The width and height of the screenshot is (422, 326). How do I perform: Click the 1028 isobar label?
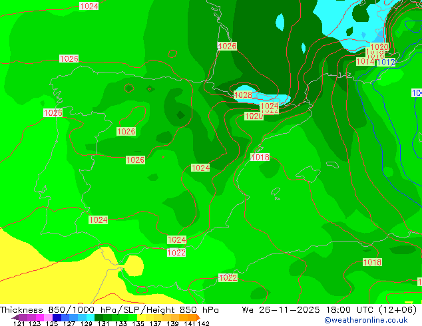tap(244, 95)
